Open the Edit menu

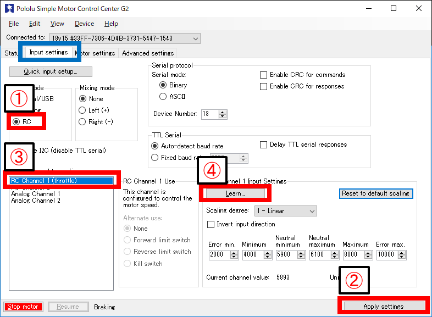pos(35,24)
